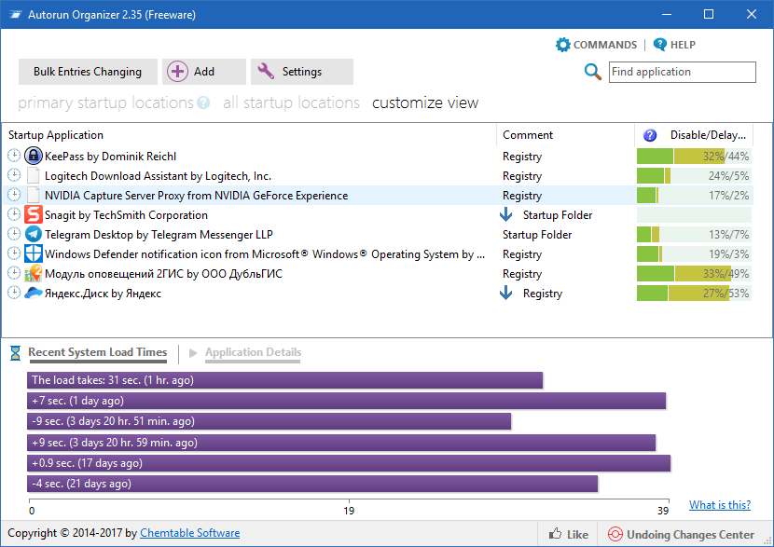This screenshot has height=547, width=774.
Task: Select the '-4 sec. (21 days ago)' bar
Action: (312, 484)
